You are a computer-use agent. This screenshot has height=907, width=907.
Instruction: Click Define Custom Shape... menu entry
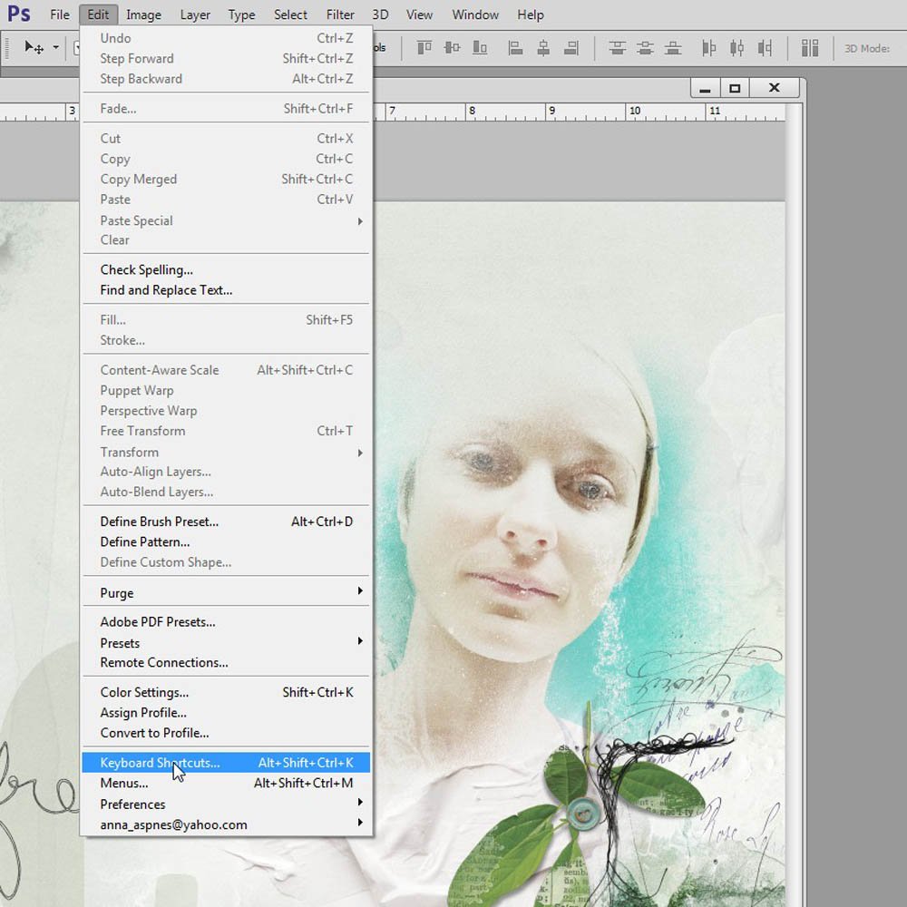226,562
